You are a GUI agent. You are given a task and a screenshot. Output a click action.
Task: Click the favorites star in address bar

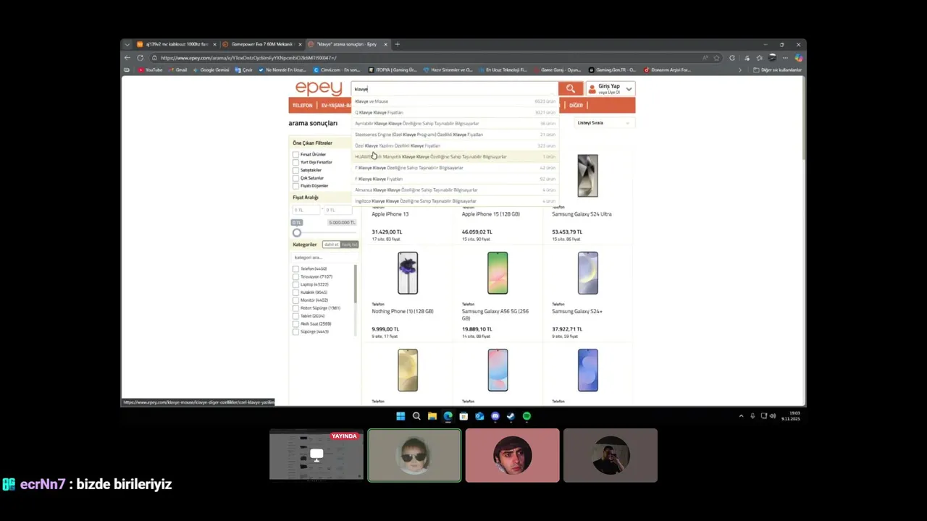click(716, 58)
